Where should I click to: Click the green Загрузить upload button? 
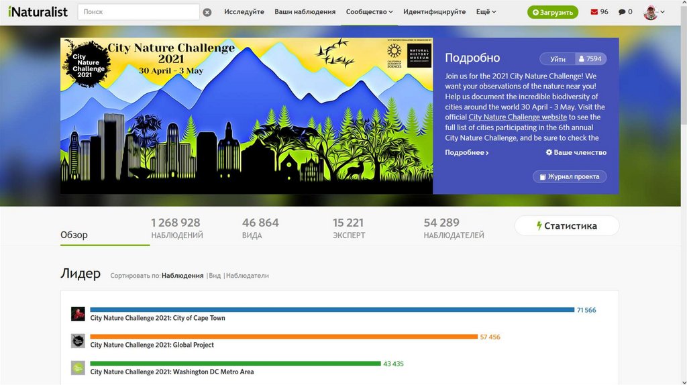(x=553, y=12)
